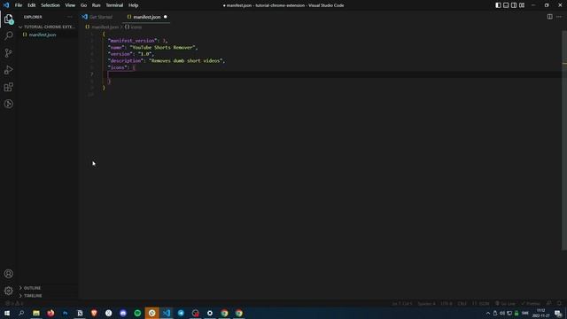Viewport: 567px width, 319px height.
Task: Click the "manifest_version" key on line 2
Action: [x=133, y=41]
